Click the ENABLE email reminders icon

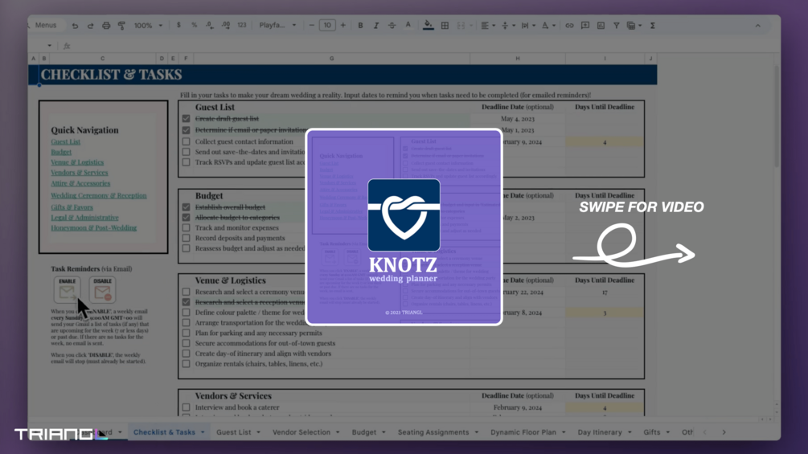coord(67,289)
